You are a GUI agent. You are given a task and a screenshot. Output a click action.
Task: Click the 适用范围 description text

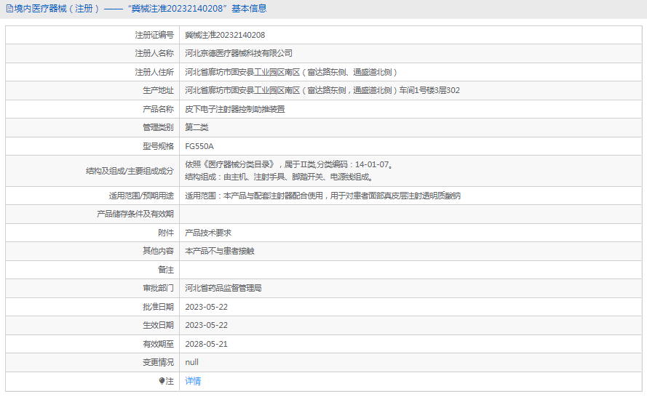[x=322, y=196]
